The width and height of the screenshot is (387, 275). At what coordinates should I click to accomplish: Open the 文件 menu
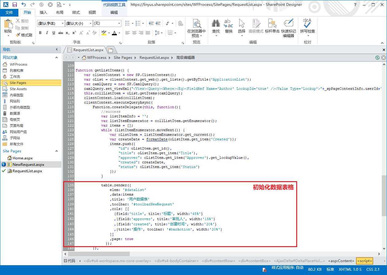coord(9,12)
